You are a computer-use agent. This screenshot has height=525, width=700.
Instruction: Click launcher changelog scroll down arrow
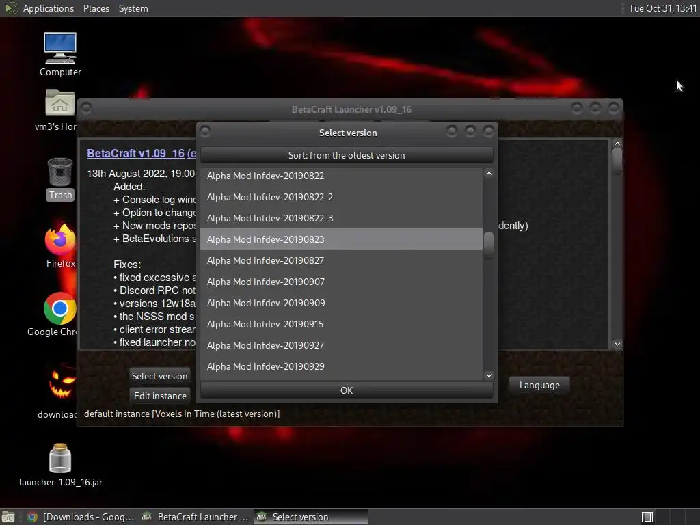[x=617, y=344]
